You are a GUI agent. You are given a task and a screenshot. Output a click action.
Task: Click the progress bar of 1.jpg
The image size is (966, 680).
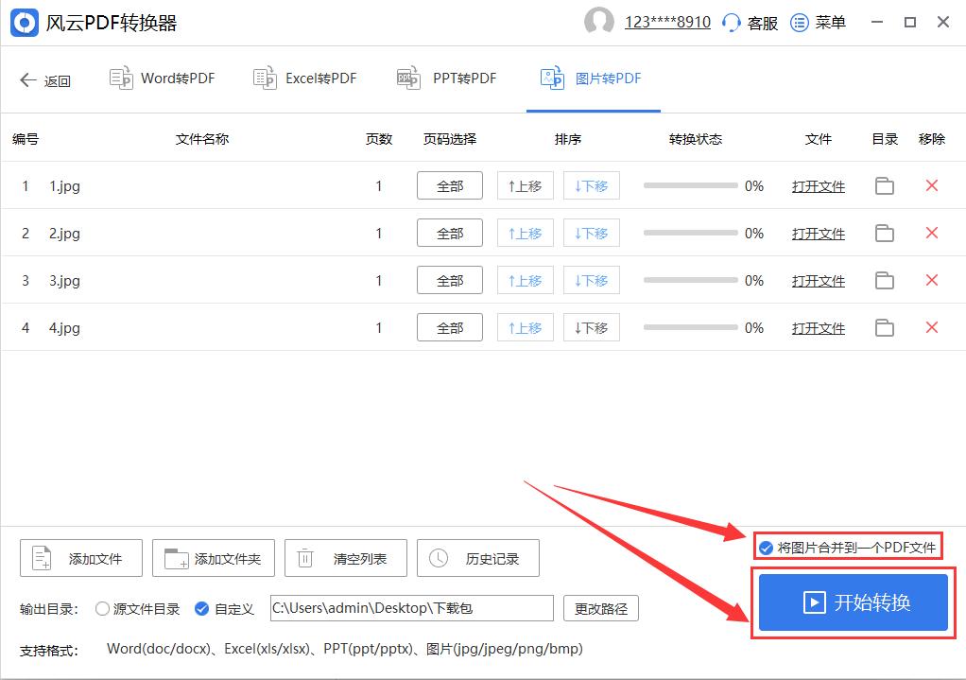click(690, 185)
